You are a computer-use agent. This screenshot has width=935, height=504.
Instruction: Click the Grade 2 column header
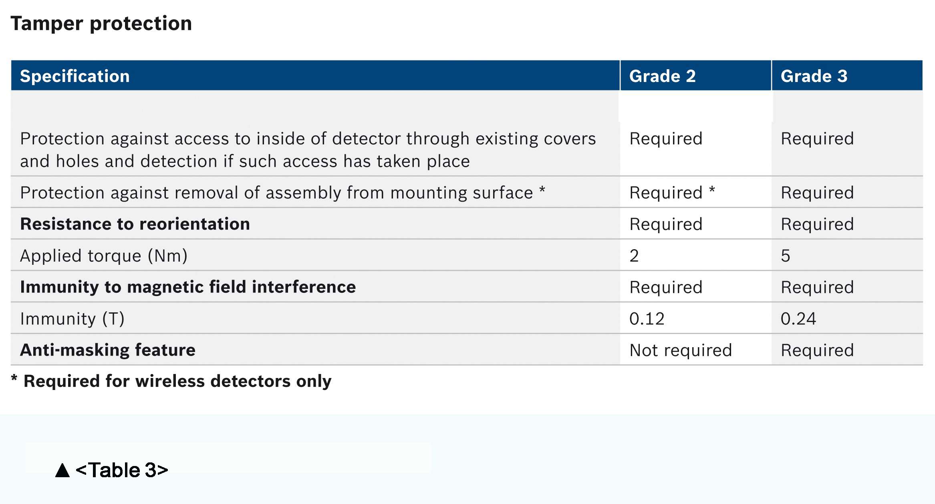pyautogui.click(x=662, y=76)
